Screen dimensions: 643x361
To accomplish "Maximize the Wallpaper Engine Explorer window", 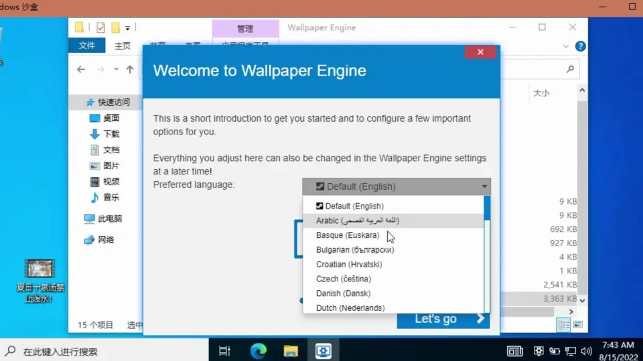I will pyautogui.click(x=542, y=27).
